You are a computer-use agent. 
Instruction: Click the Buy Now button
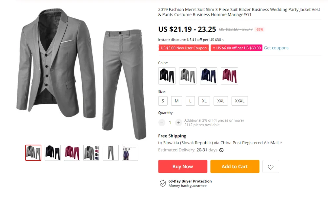(183, 167)
